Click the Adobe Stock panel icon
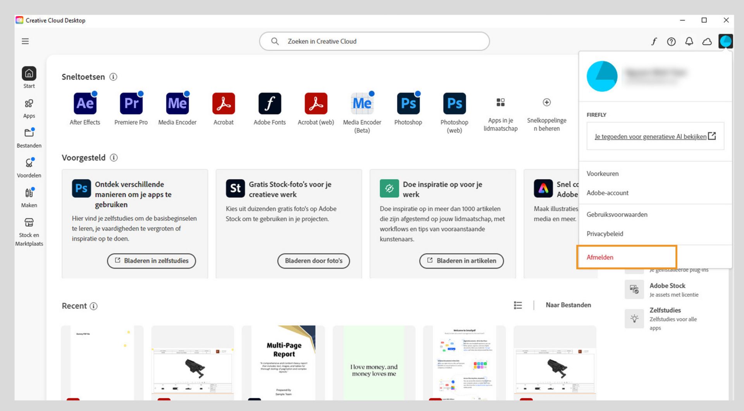 click(x=634, y=289)
